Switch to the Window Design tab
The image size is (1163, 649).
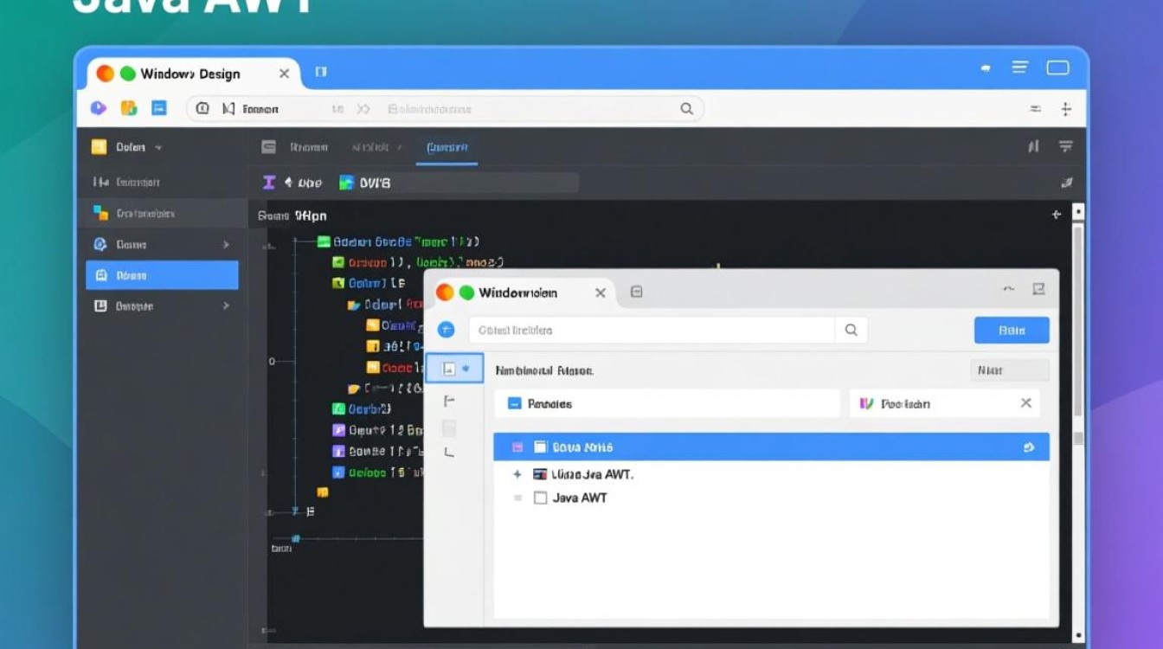(190, 74)
